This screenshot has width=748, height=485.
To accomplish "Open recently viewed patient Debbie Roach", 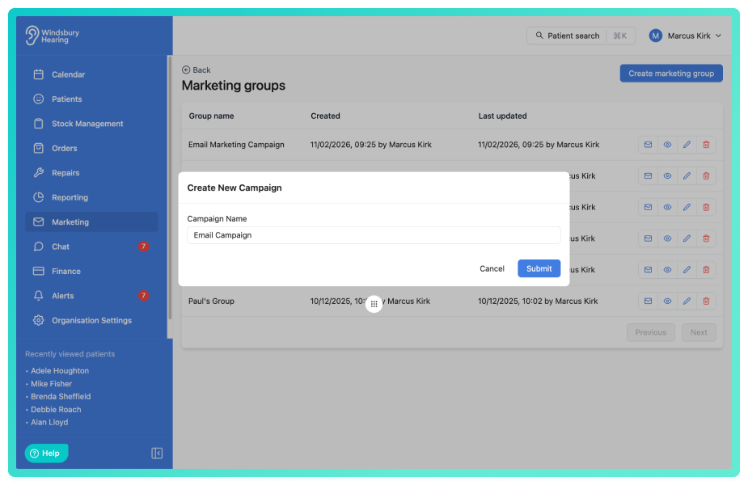I will point(56,409).
